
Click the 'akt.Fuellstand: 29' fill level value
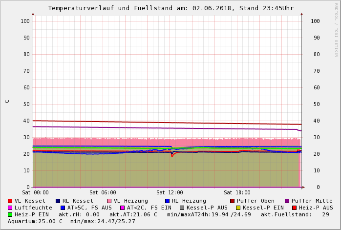click(x=295, y=214)
